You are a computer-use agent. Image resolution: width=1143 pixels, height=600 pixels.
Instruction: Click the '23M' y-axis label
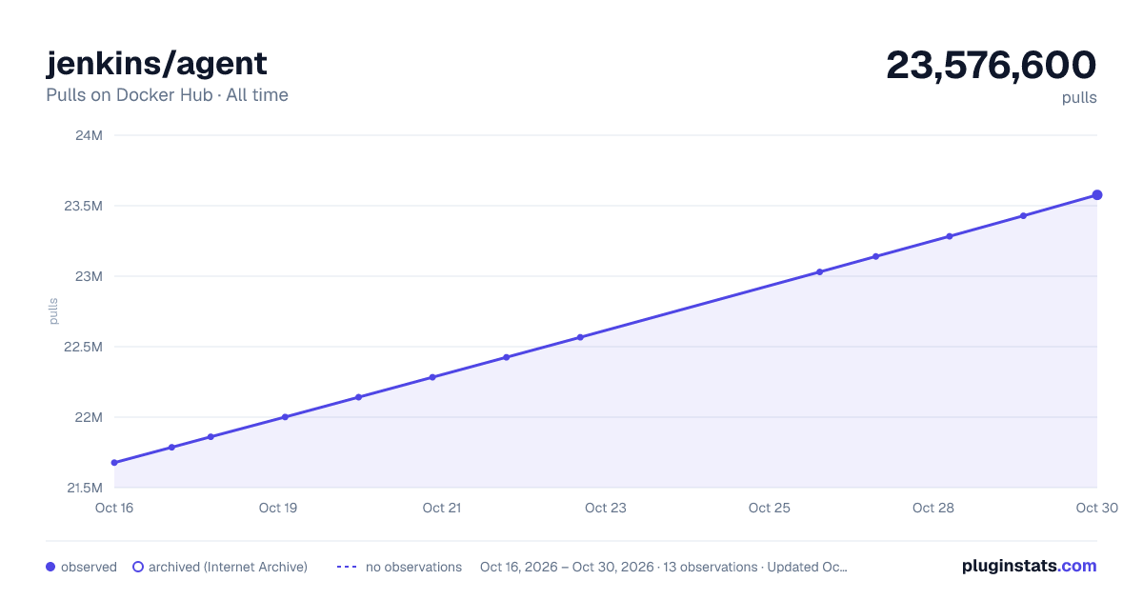click(89, 276)
